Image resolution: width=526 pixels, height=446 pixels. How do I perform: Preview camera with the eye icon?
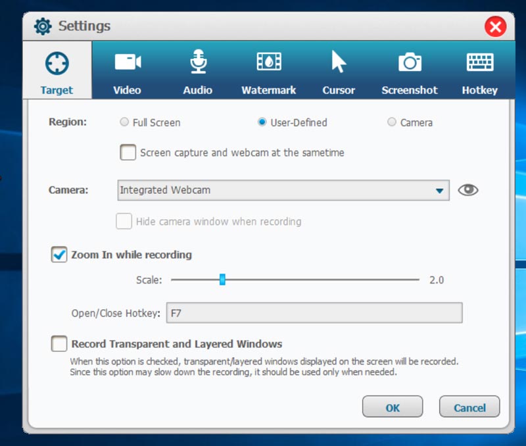[468, 190]
